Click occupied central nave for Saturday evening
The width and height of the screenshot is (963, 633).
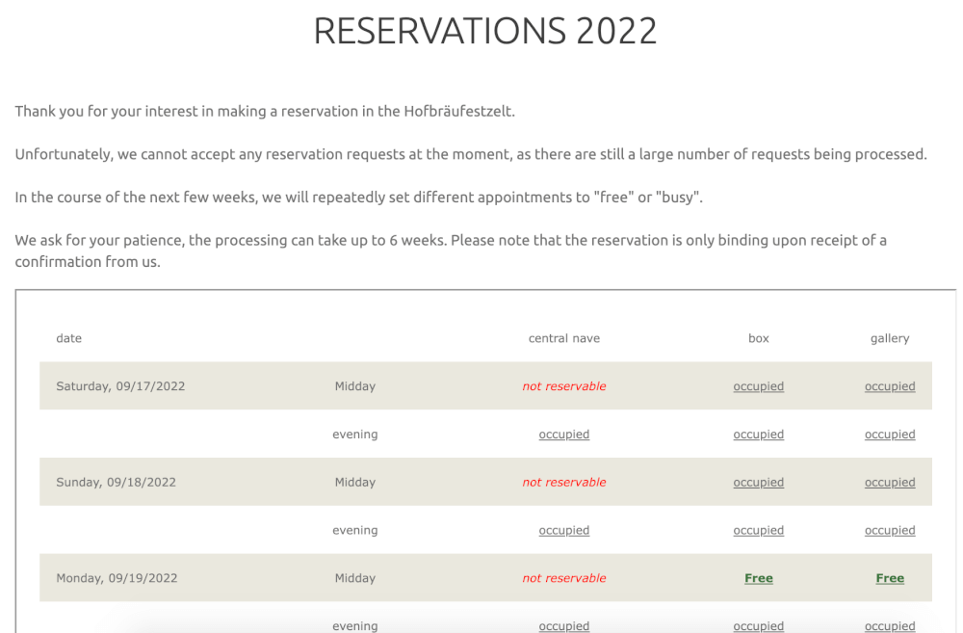point(563,435)
